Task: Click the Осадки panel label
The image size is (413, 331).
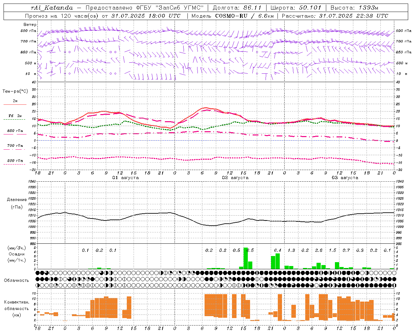Action: 17,254
